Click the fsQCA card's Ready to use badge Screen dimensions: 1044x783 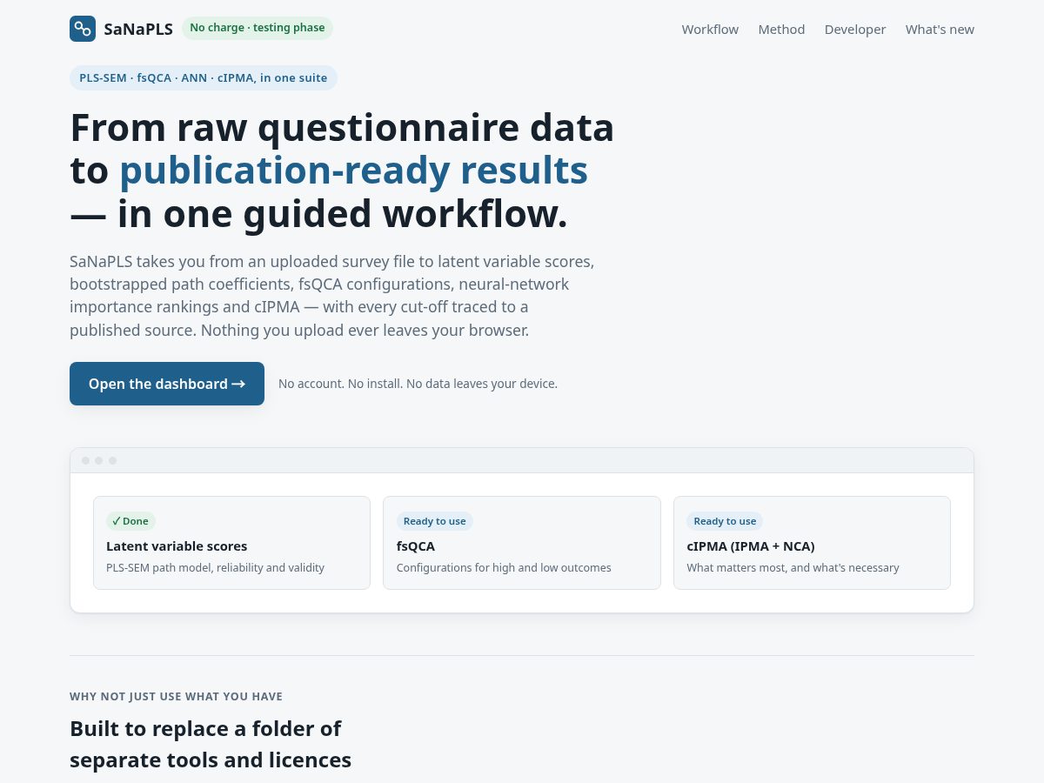[x=434, y=521]
